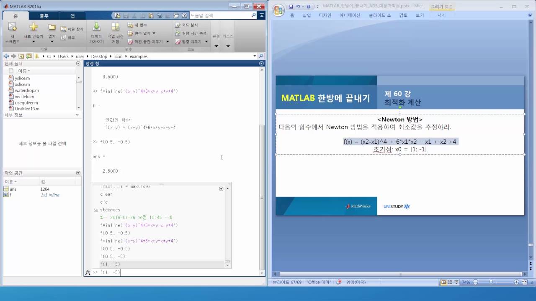Search the current folder with the magnifier icon
536x301 pixels.
(261, 56)
